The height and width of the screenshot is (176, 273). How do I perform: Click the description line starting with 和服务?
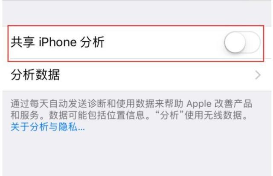coord(129,115)
